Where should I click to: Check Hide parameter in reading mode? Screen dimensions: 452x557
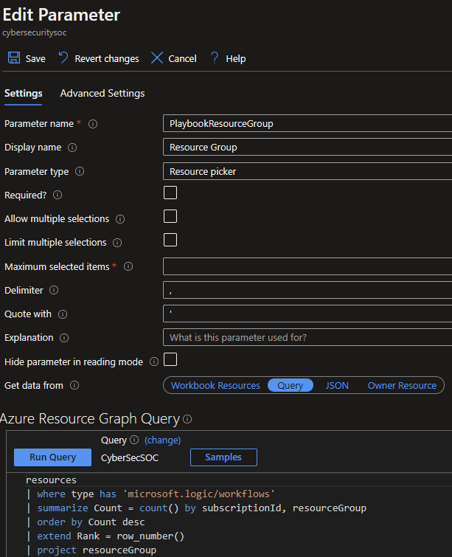(170, 359)
